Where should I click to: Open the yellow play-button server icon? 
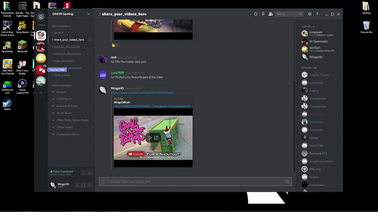tap(41, 58)
